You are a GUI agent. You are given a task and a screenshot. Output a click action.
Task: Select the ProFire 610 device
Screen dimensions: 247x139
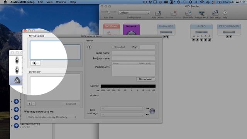[x=166, y=29]
